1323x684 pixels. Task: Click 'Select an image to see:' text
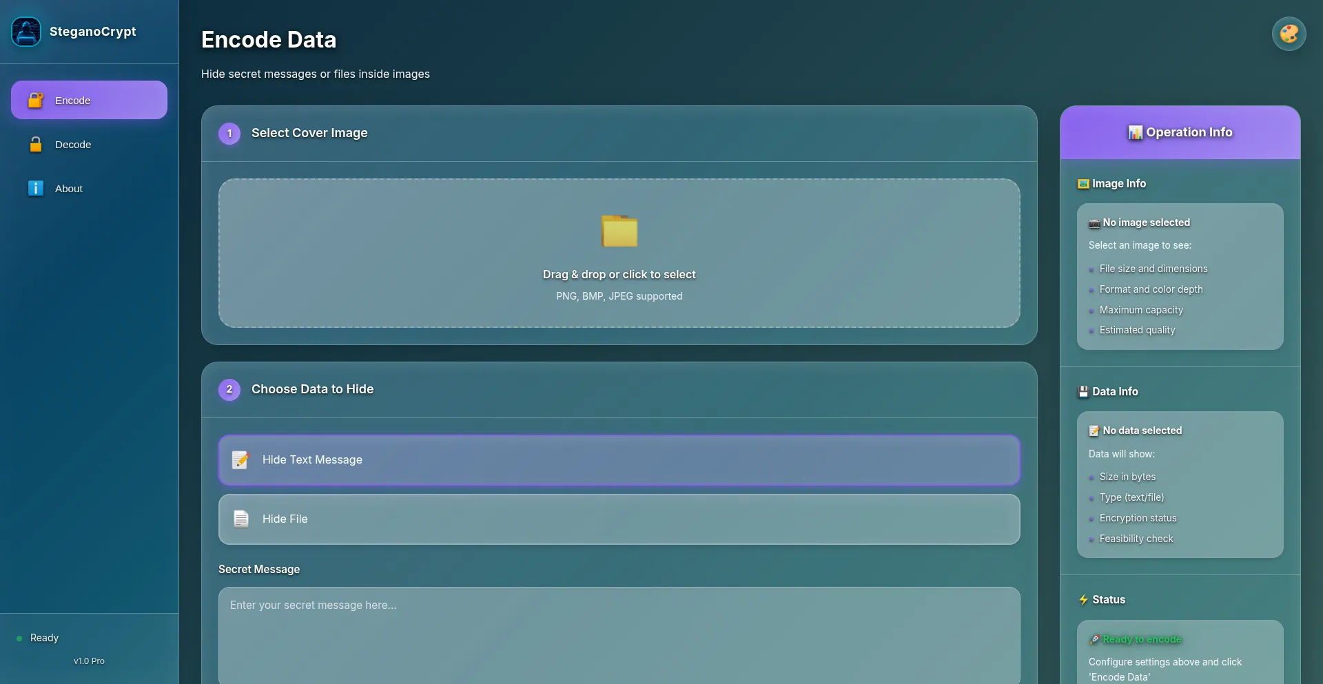coord(1140,245)
